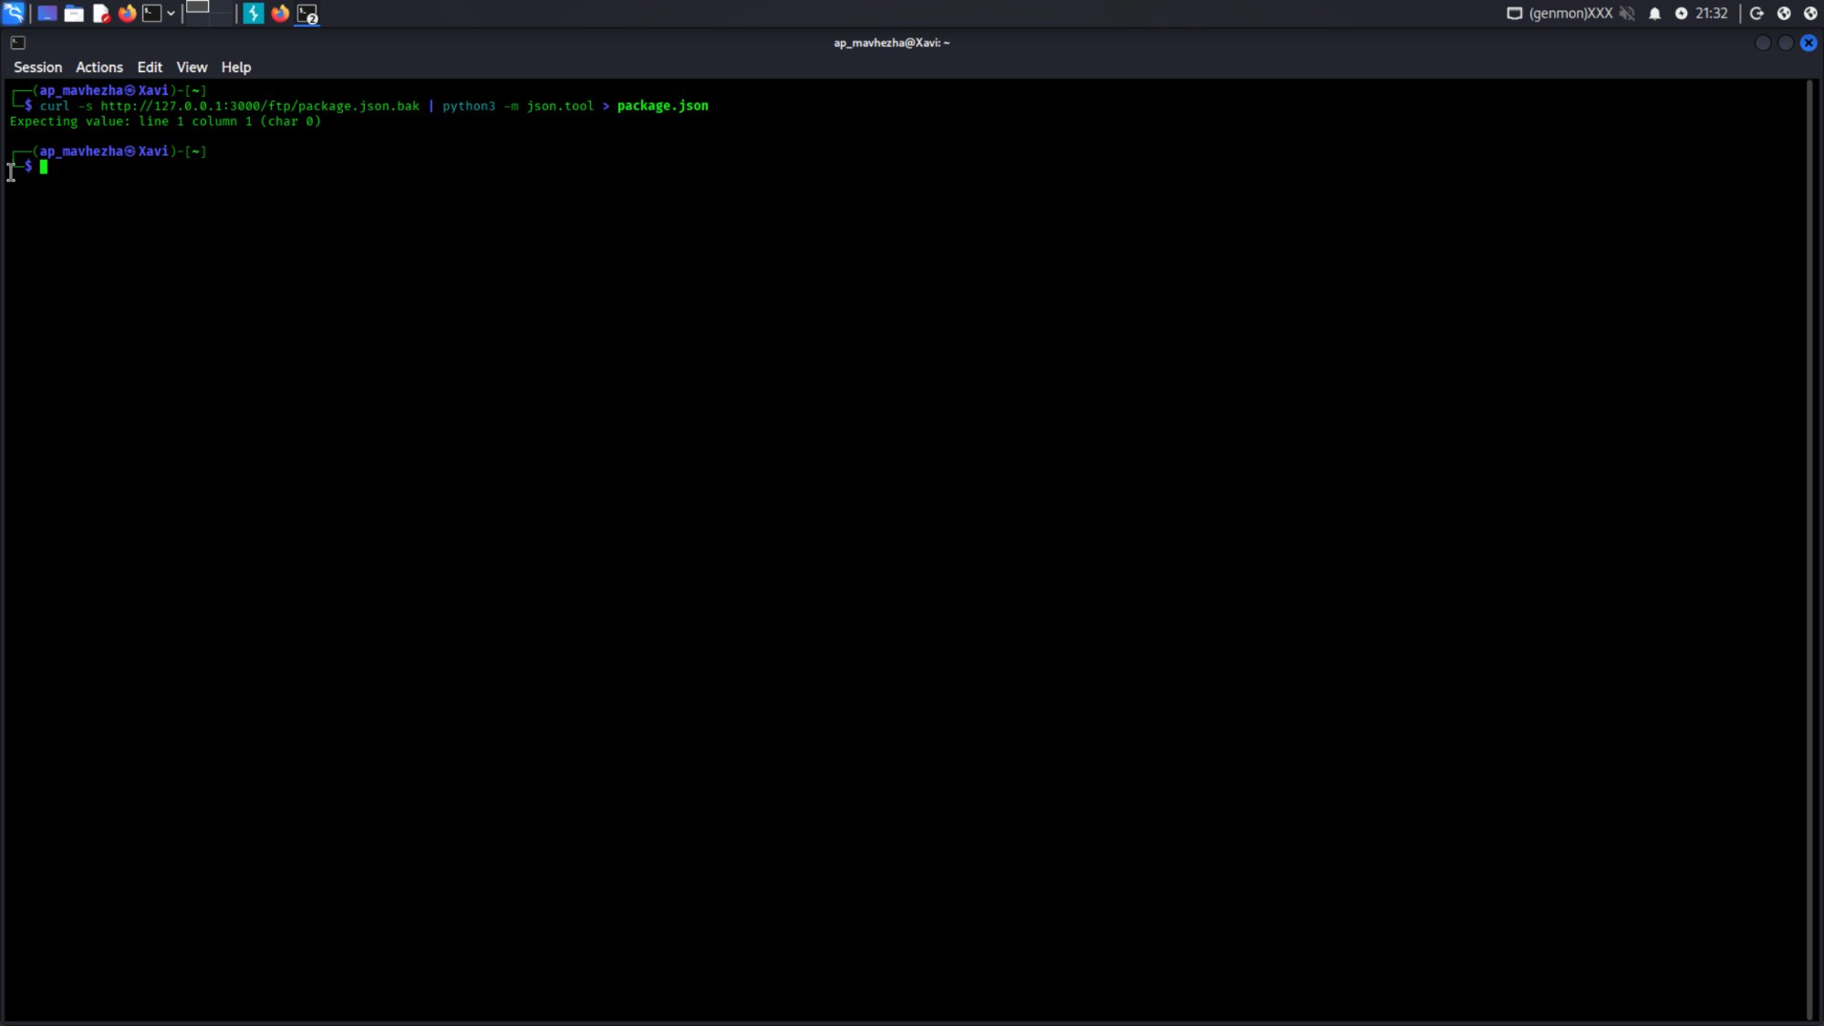The height and width of the screenshot is (1026, 1824).
Task: Click the last globe panel icon
Action: pyautogui.click(x=1810, y=14)
